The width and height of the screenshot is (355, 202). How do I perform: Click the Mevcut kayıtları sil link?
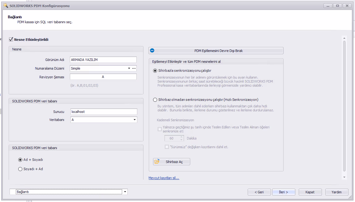coord(164,178)
